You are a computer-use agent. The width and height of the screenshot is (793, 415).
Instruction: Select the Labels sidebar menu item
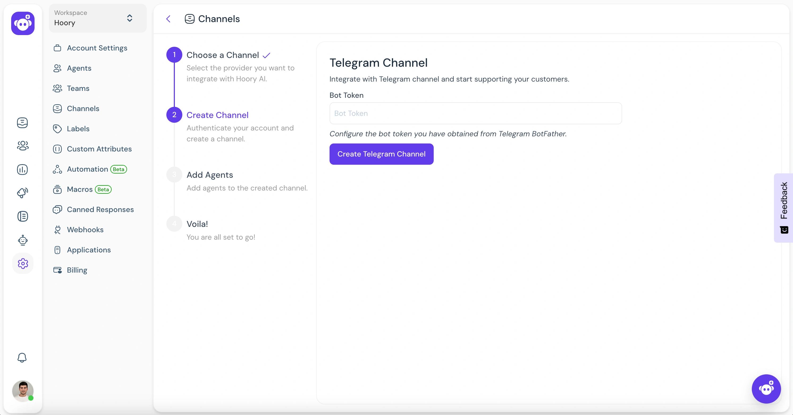click(x=78, y=129)
